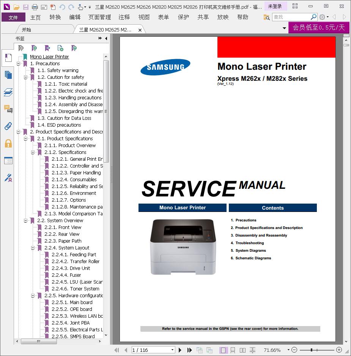Click the search settings gear icon
The height and width of the screenshot is (356, 351).
pos(322,17)
